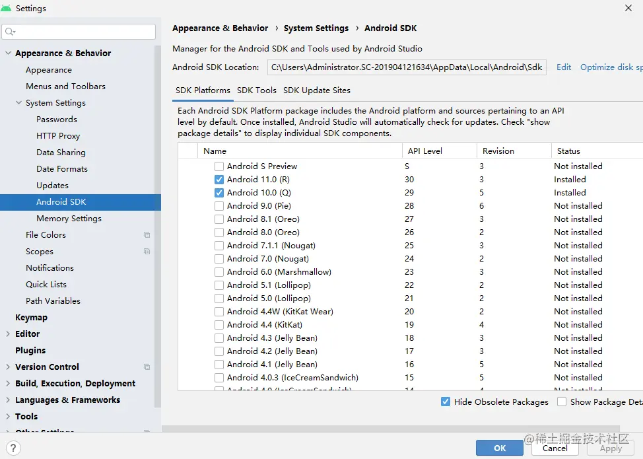
Task: Expand the Version Control section
Action: (8, 367)
